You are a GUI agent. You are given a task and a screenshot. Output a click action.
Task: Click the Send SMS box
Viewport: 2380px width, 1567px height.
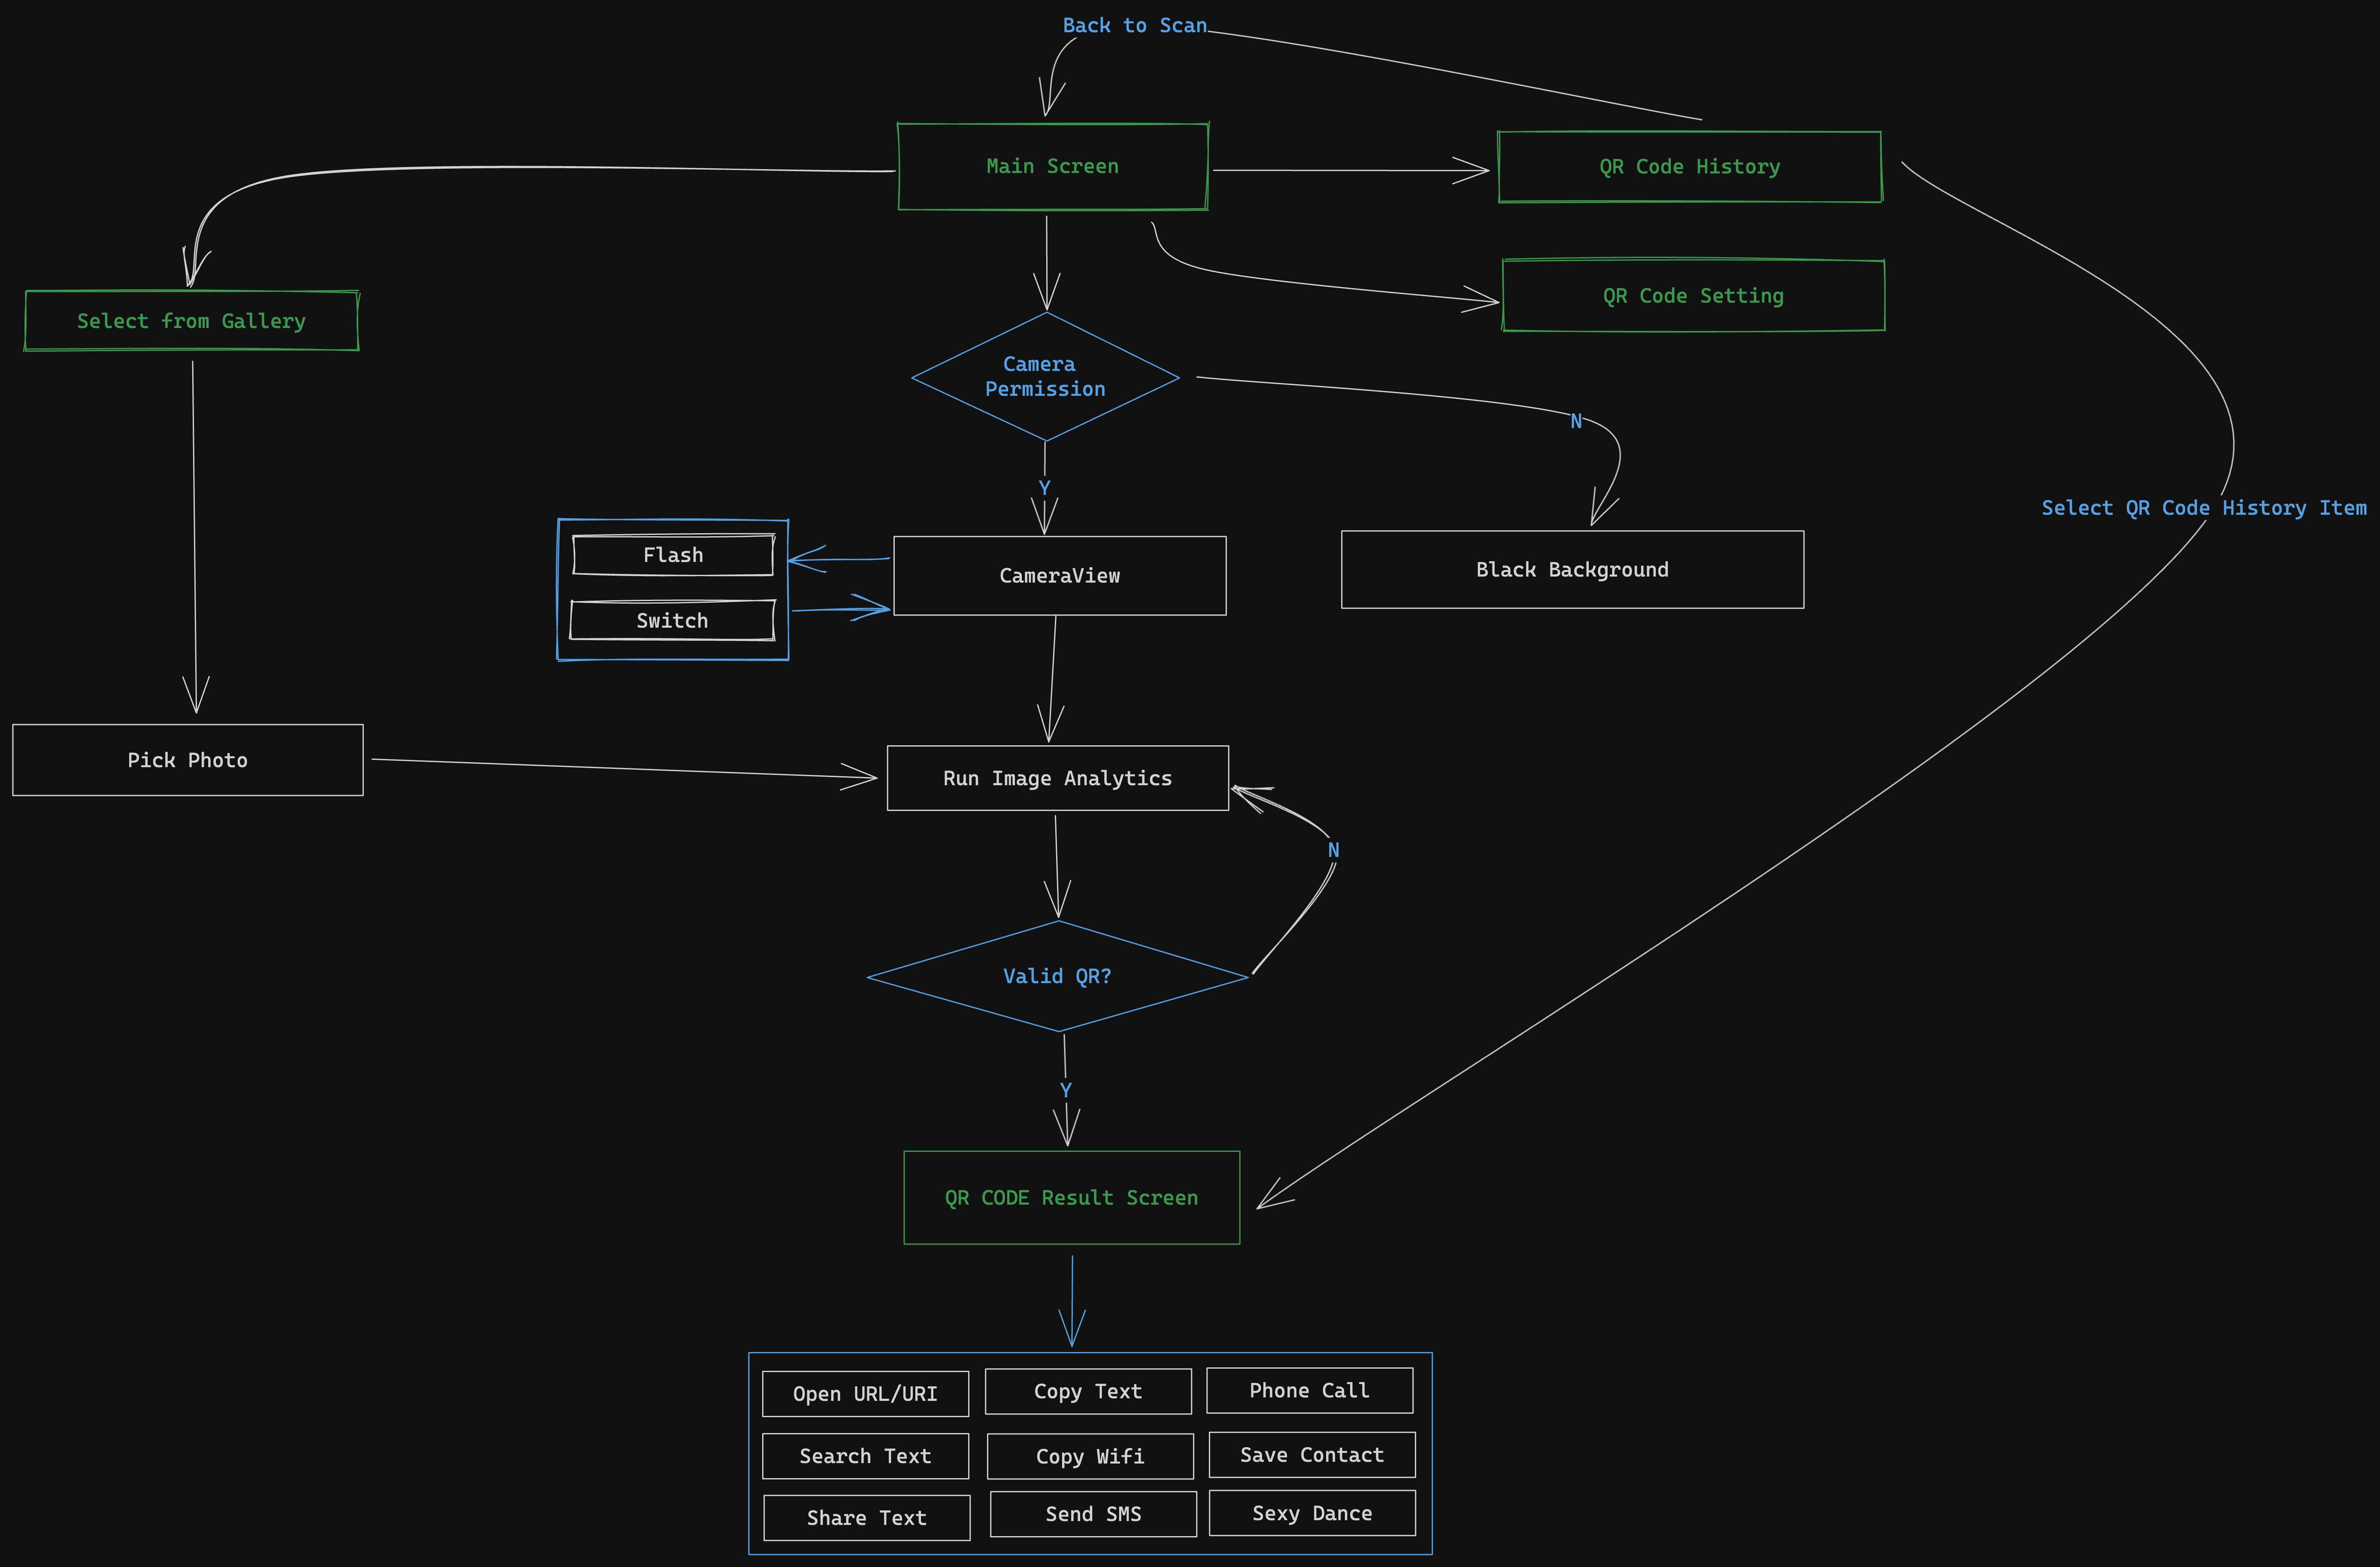click(x=1093, y=1514)
